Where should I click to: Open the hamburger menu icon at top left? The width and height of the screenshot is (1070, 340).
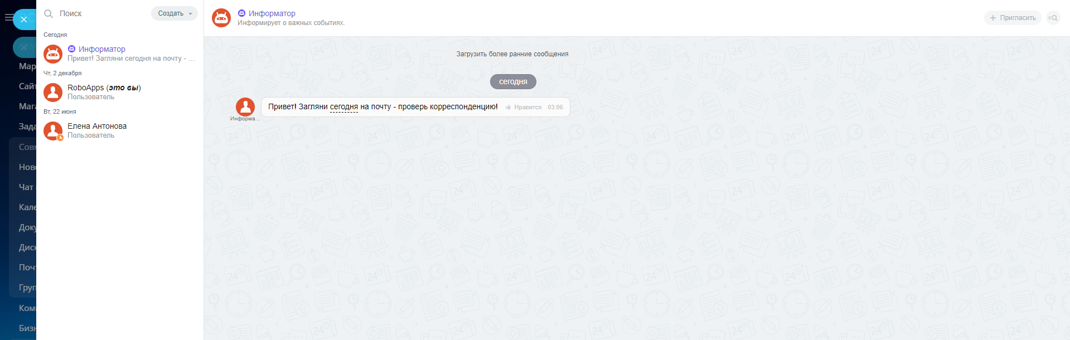(x=8, y=18)
